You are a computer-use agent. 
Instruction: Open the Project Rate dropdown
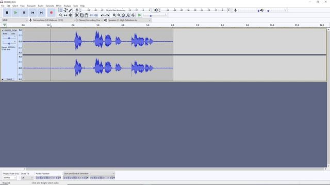pos(10,178)
